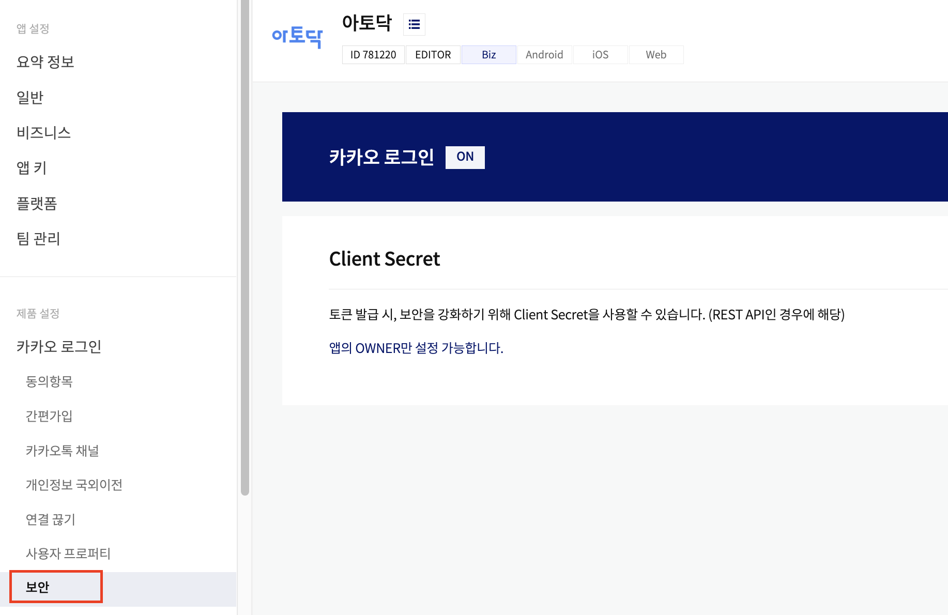Open 카카오톡 채널 submenu item
The width and height of the screenshot is (948, 615).
click(x=63, y=451)
